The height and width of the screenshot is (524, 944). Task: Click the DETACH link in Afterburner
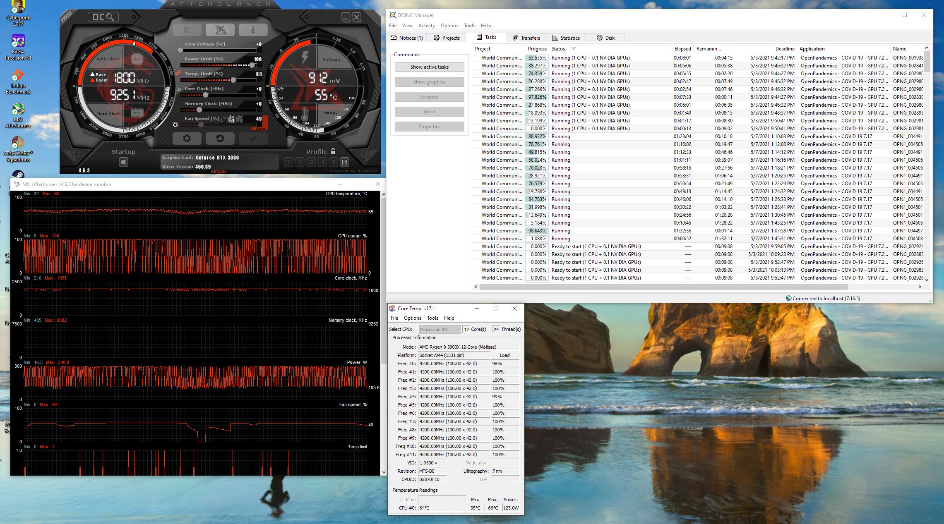219,172
